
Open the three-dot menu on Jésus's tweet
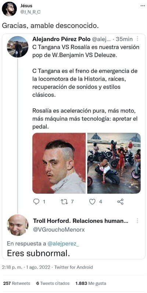[x=143, y=6]
